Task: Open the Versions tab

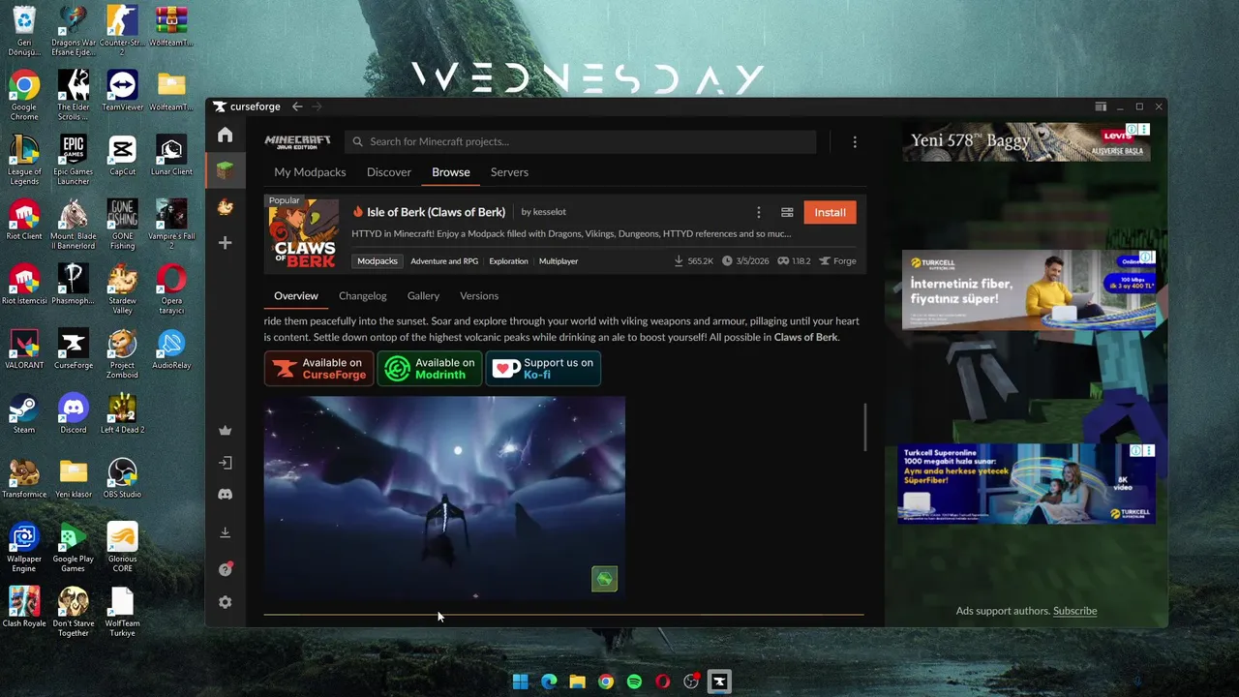Action: point(479,295)
